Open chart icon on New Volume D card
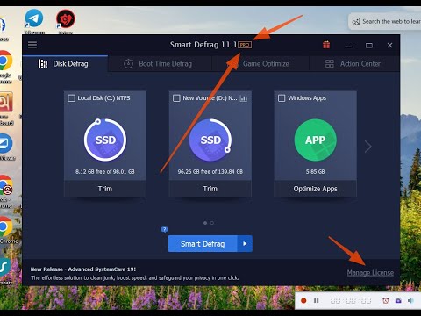The width and height of the screenshot is (421, 316). click(x=244, y=98)
